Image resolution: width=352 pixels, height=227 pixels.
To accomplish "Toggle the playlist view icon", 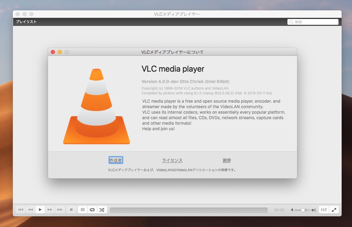I will 83,210.
